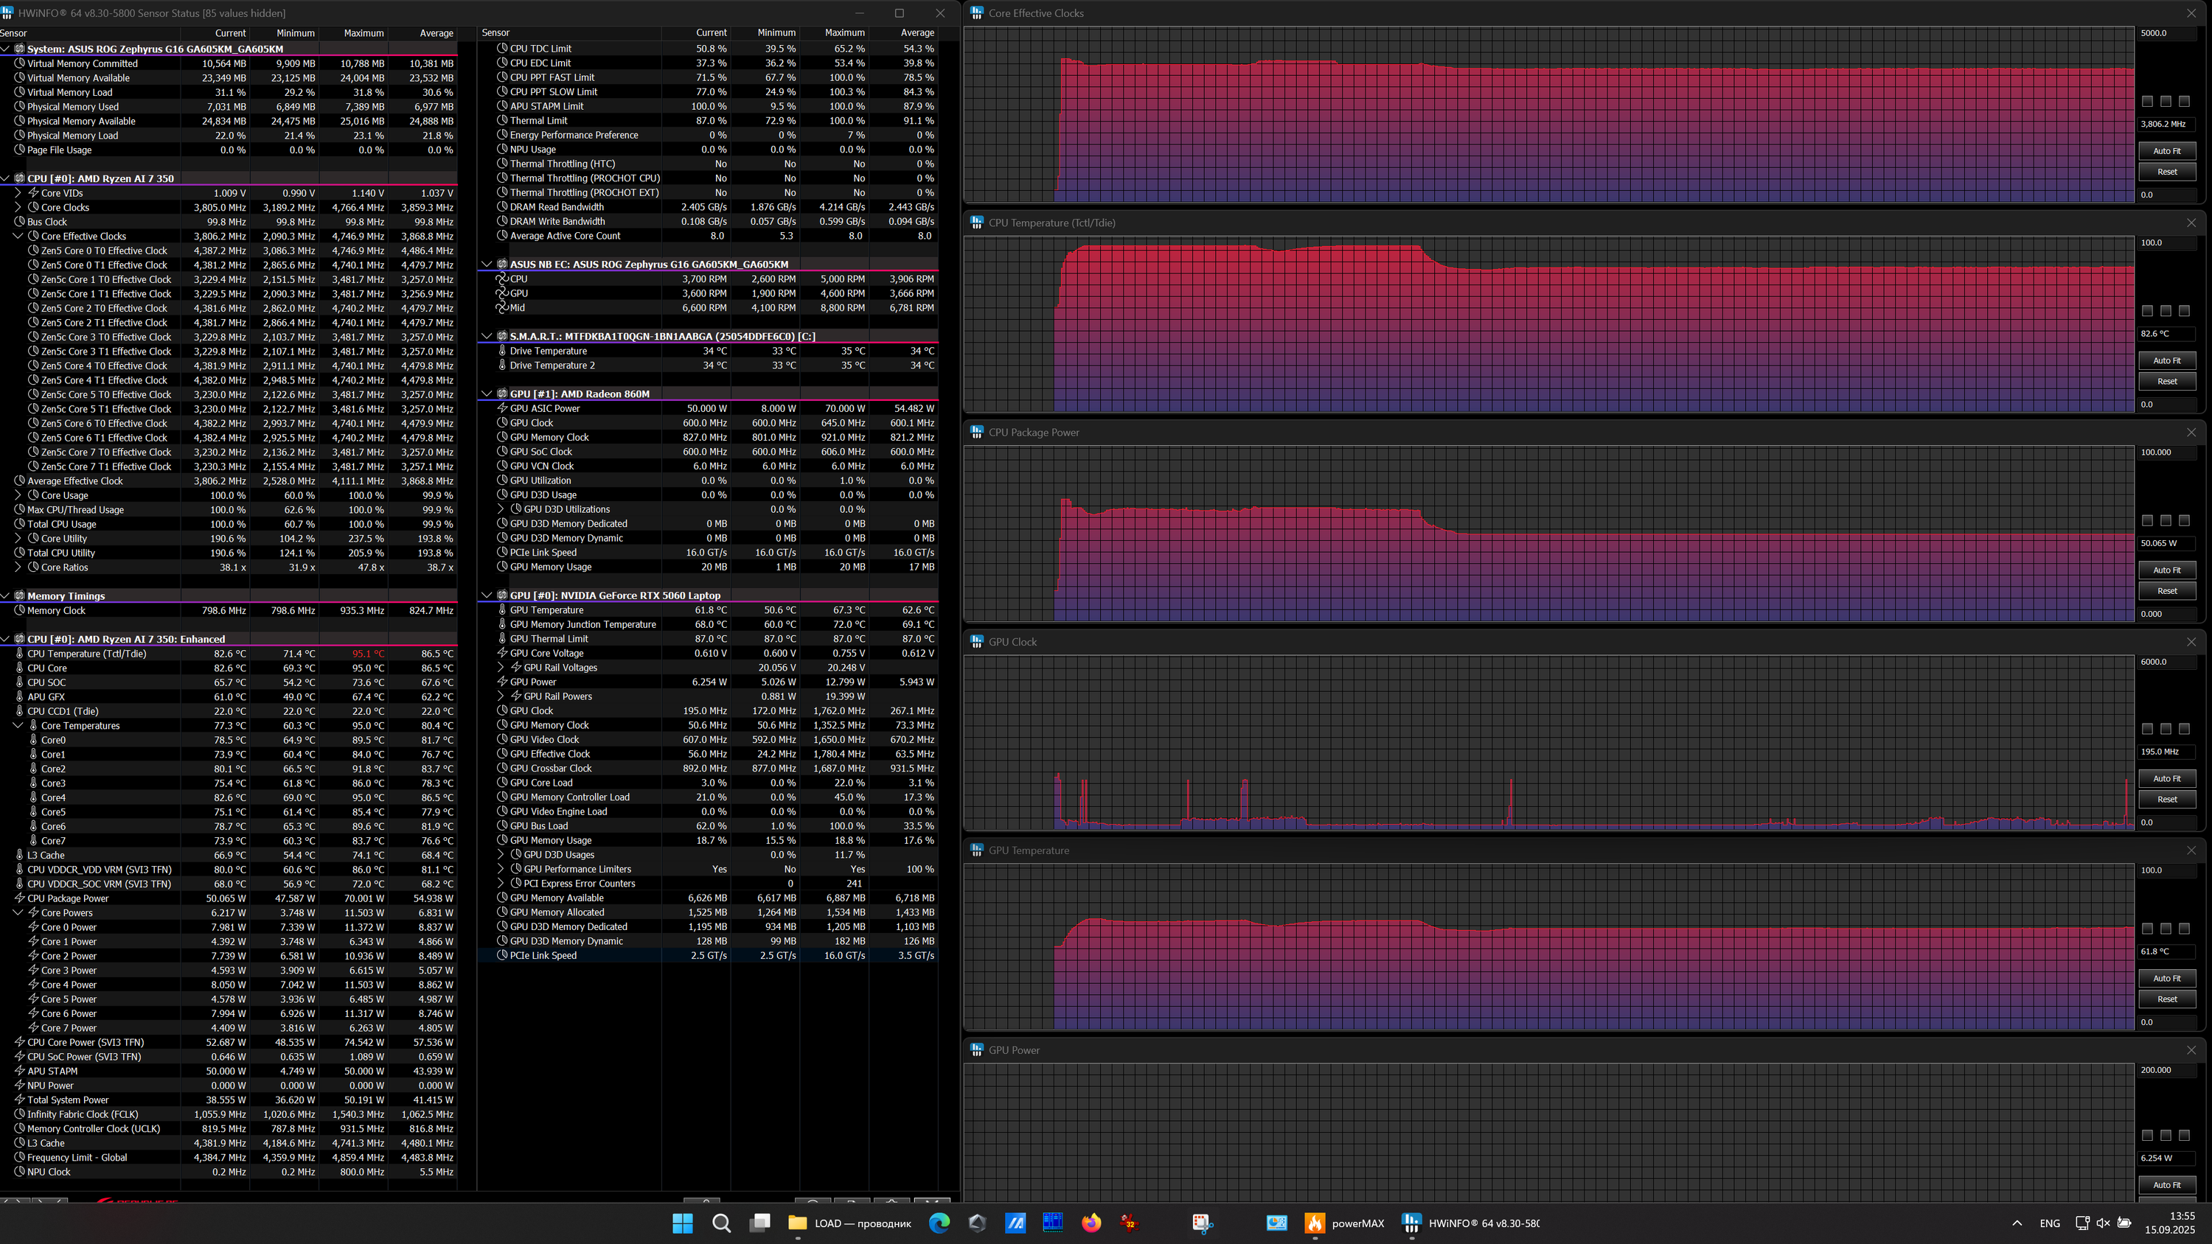Close the GPU Power graph window

coord(2191,1050)
